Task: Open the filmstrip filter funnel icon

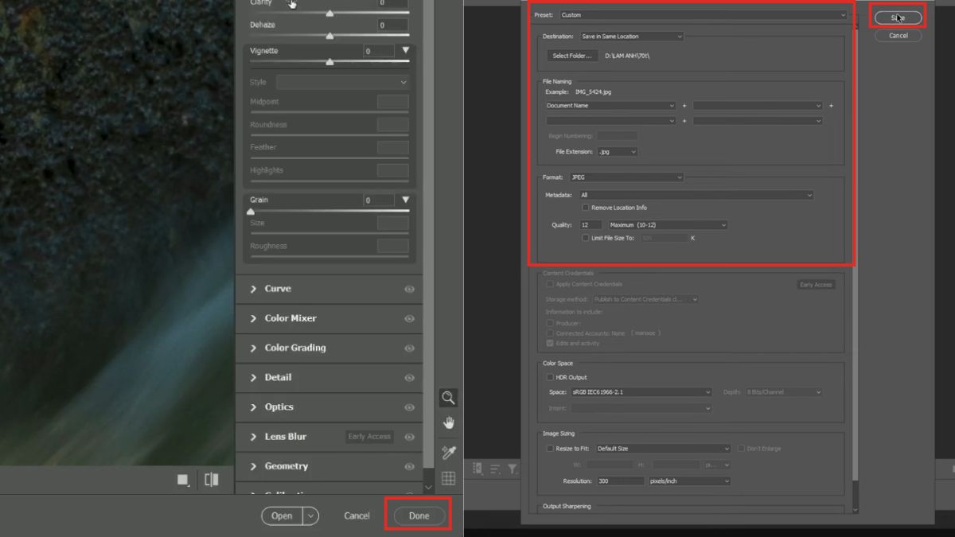Action: [x=513, y=469]
